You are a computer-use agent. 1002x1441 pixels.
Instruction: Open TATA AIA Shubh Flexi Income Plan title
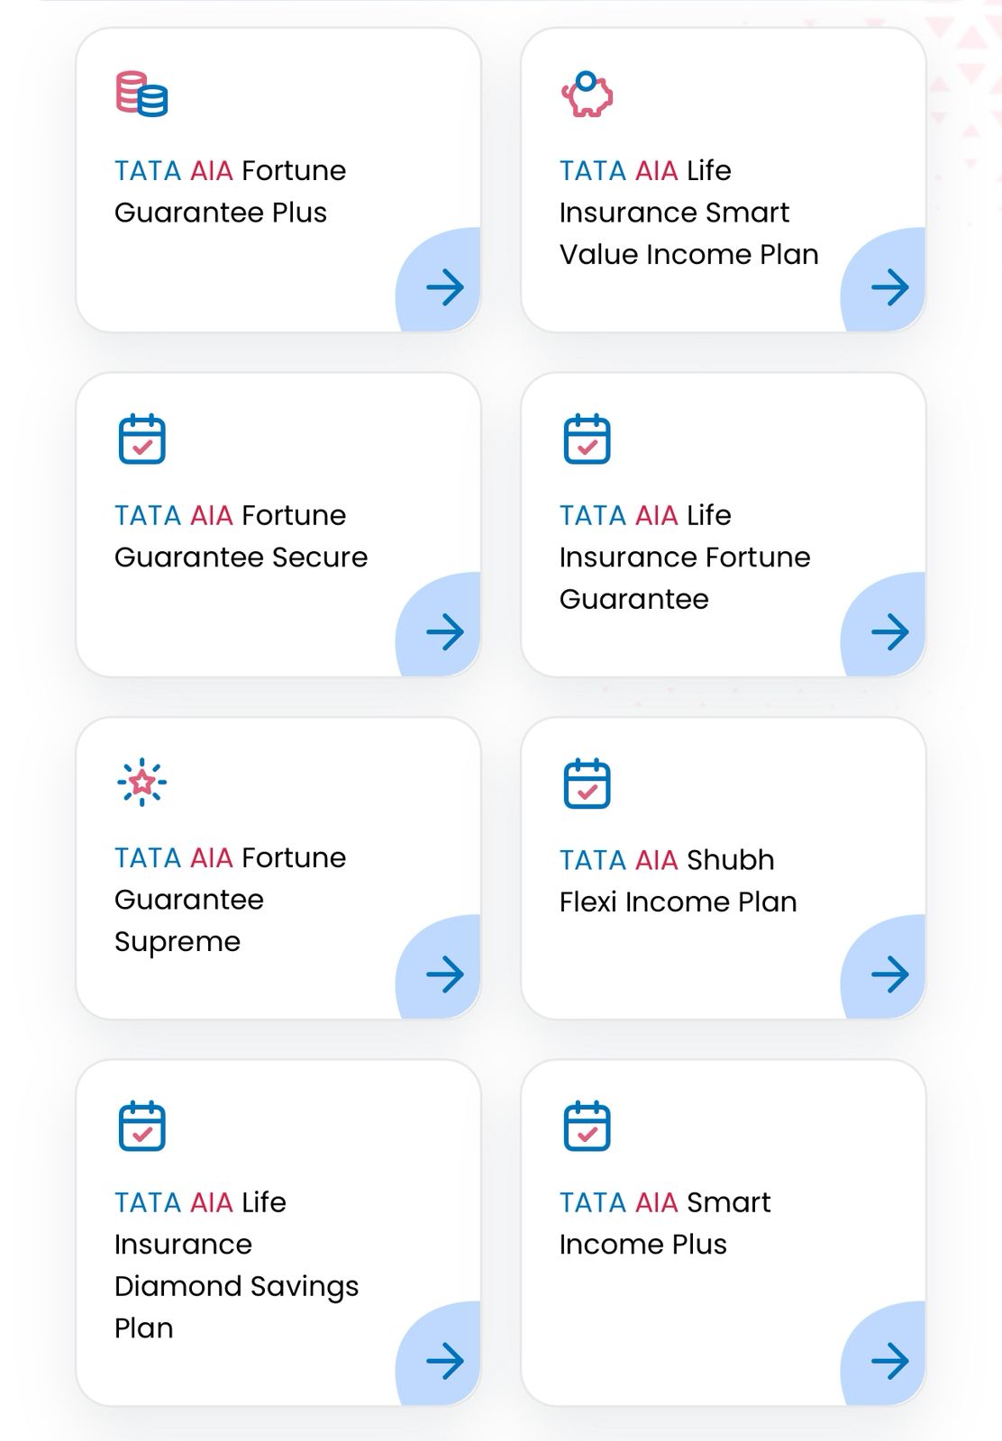(678, 881)
